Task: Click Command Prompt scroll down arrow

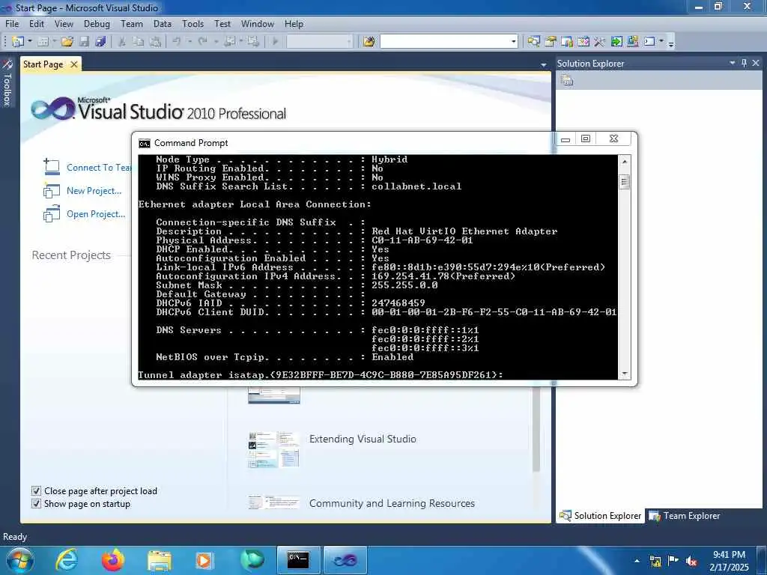Action: pos(624,374)
